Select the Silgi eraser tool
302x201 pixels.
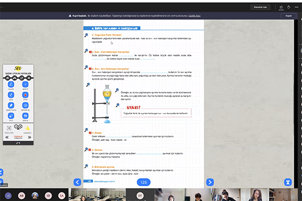point(11,116)
